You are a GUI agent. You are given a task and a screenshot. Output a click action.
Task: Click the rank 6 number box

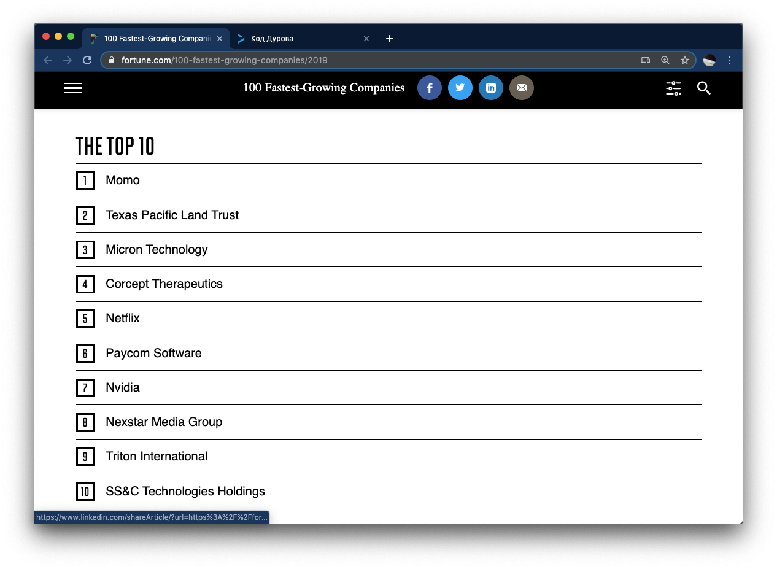point(85,354)
